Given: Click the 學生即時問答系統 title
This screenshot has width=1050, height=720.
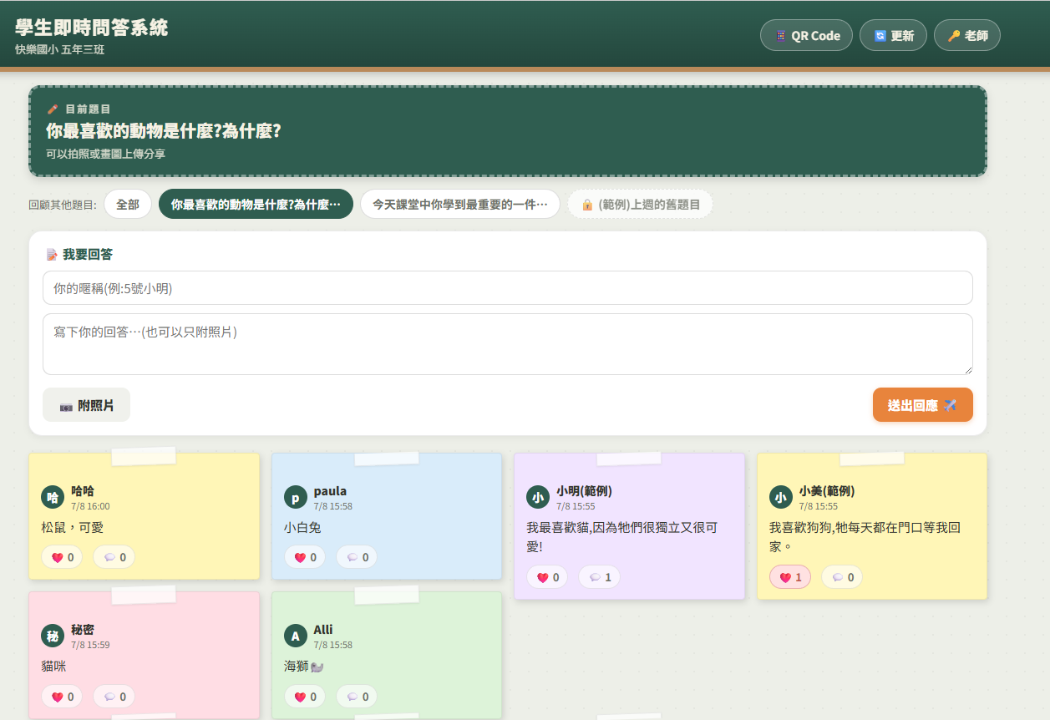Looking at the screenshot, I should click(92, 28).
